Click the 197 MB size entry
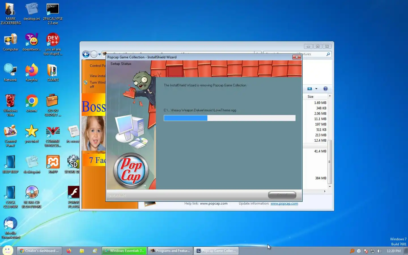Image resolution: width=408 pixels, height=255 pixels. [320, 124]
